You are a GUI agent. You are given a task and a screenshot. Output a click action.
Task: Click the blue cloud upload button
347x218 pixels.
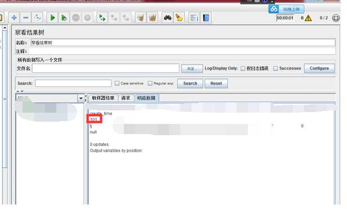point(286,9)
